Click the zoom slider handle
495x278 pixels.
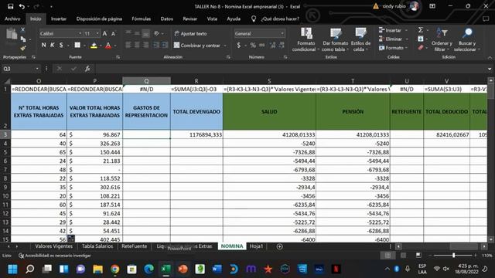(454, 256)
